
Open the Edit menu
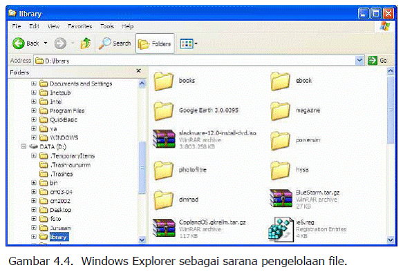tap(34, 26)
